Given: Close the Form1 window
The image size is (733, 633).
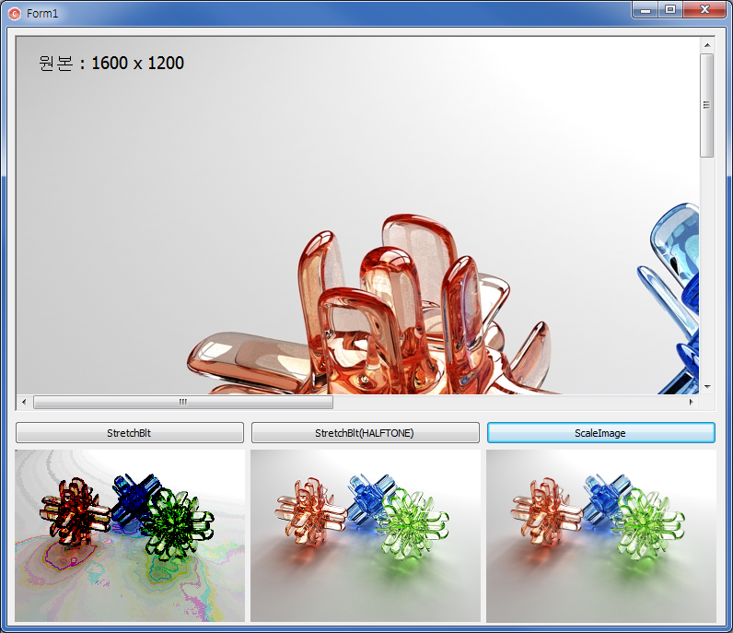Looking at the screenshot, I should click(x=705, y=9).
